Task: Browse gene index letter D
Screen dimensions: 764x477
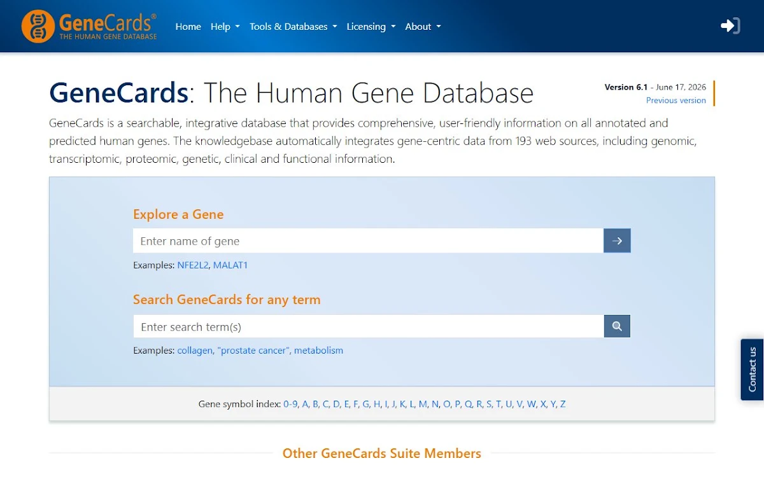Action: 337,404
